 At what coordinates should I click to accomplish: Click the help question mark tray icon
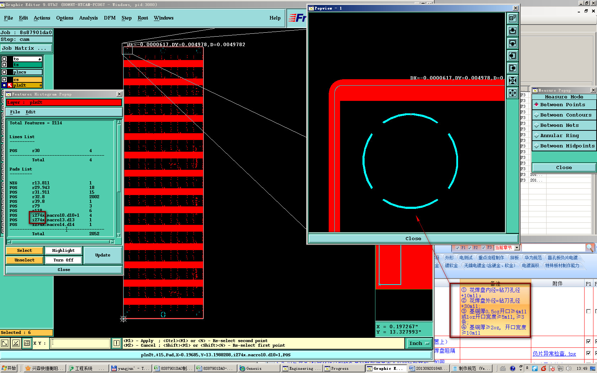click(x=512, y=368)
